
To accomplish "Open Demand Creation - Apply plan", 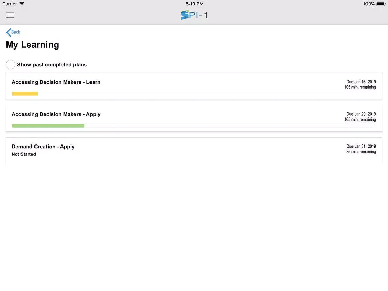I will coord(43,147).
